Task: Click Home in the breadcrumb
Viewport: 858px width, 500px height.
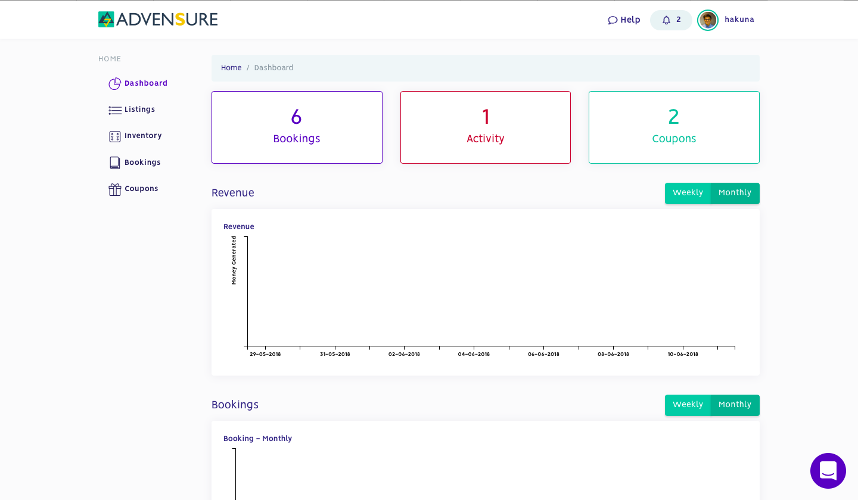Action: pyautogui.click(x=231, y=68)
